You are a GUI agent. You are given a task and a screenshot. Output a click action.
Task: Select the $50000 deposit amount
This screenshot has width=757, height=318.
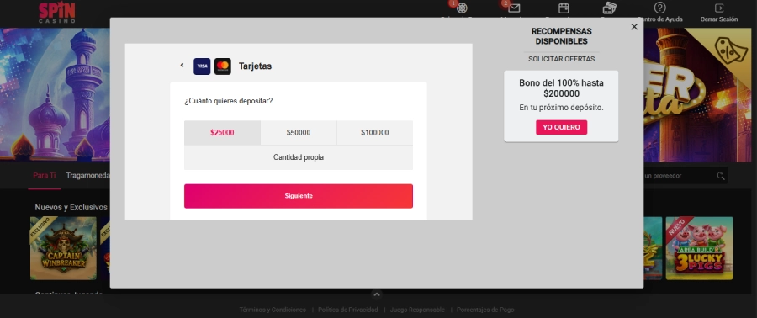tap(299, 133)
